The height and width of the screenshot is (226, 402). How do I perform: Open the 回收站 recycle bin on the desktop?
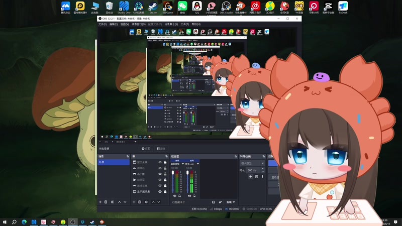[109, 8]
